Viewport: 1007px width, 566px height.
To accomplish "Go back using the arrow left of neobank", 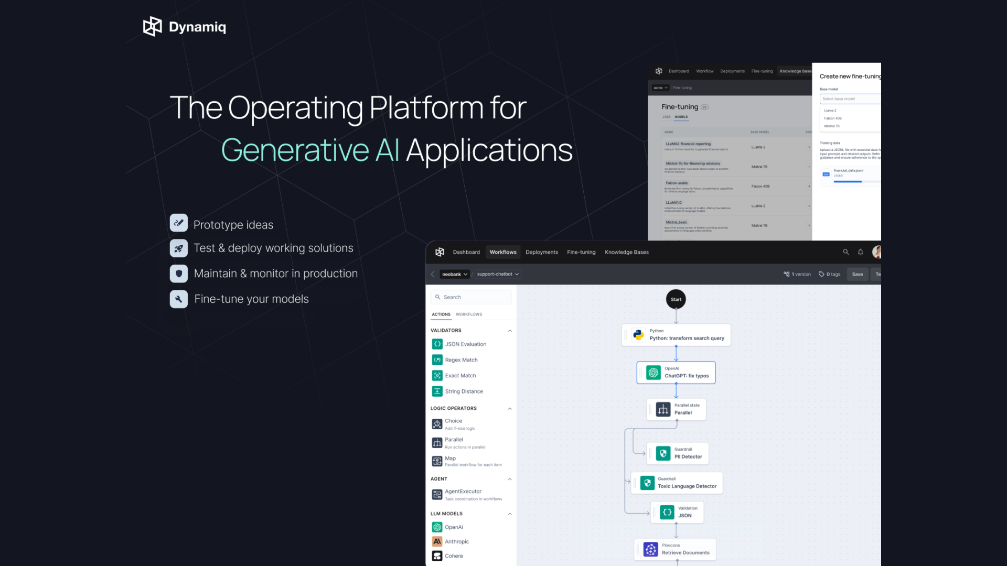I will click(x=433, y=274).
